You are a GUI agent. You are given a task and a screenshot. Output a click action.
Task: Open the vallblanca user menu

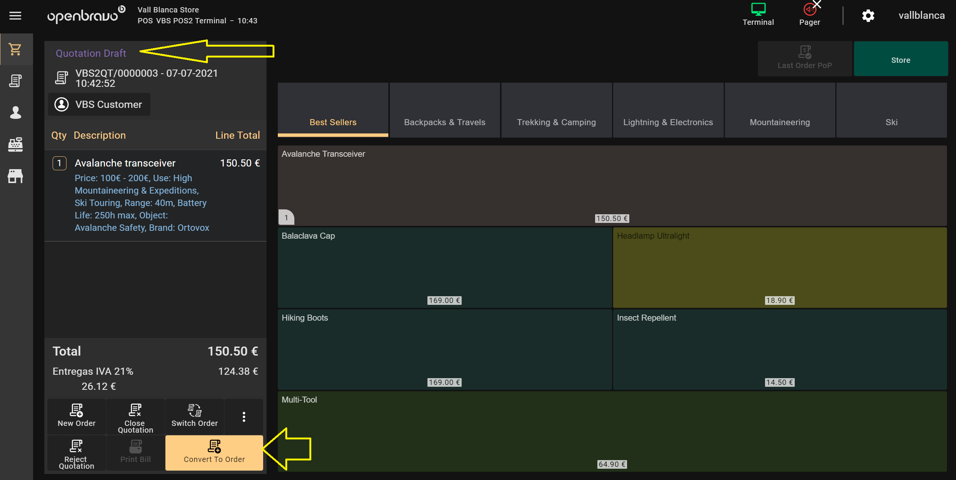click(x=921, y=16)
